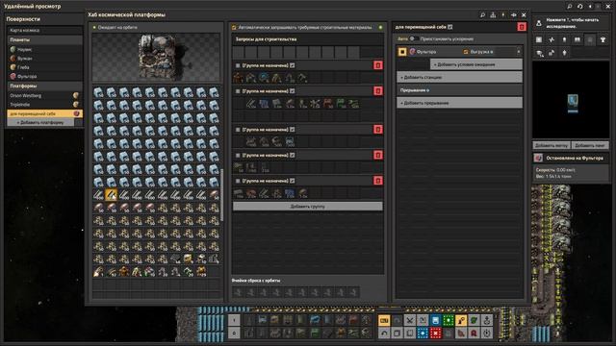Click the yellow stop button beside Фульгора station
The height and width of the screenshot is (346, 616).
pyautogui.click(x=402, y=52)
